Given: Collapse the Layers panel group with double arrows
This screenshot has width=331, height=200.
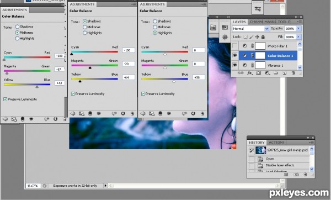Looking at the screenshot, I should click(x=296, y=17).
